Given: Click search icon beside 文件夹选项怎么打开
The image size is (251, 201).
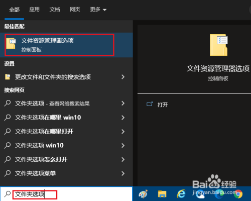Looking at the screenshot, I should (8, 159).
